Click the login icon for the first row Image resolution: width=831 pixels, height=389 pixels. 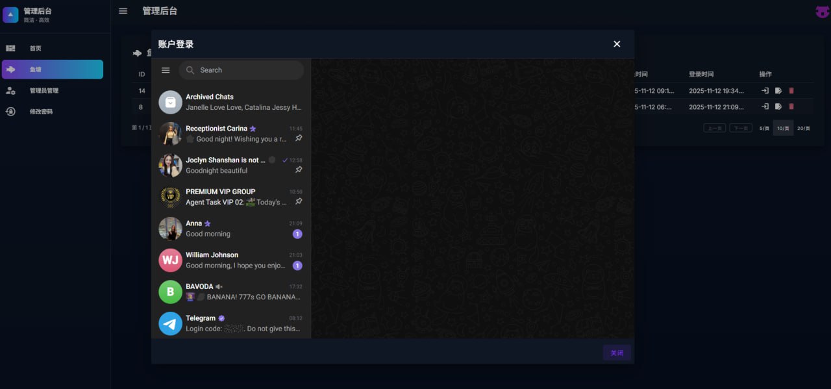765,91
